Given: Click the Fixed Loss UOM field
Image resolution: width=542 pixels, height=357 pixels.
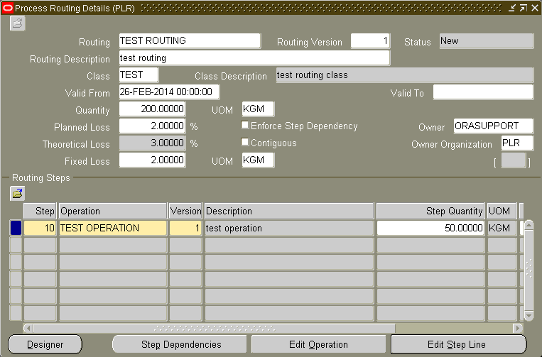Looking at the screenshot, I should pos(258,160).
